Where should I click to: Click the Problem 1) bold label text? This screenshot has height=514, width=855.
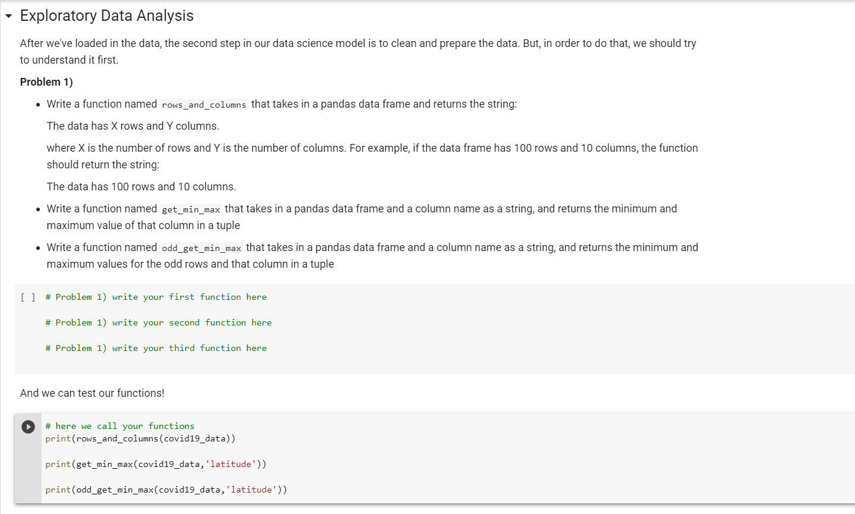tap(46, 82)
